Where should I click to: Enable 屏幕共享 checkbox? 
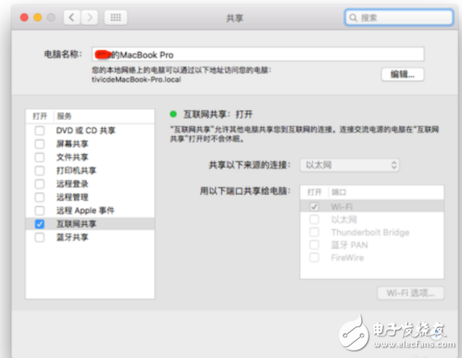40,144
